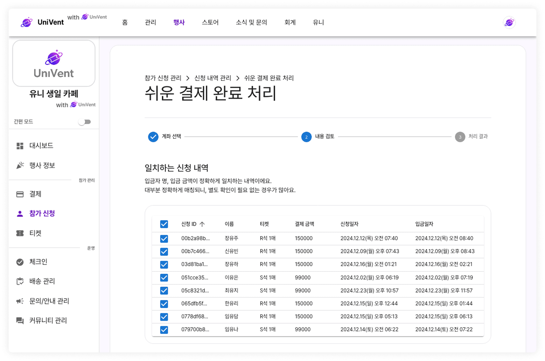Uncheck the row for 최유지
Viewport: 545px width, 361px height.
point(164,291)
